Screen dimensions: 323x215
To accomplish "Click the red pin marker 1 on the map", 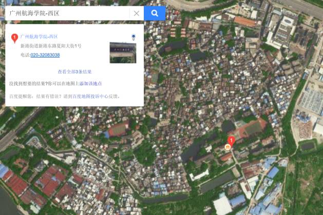I will point(231,142).
